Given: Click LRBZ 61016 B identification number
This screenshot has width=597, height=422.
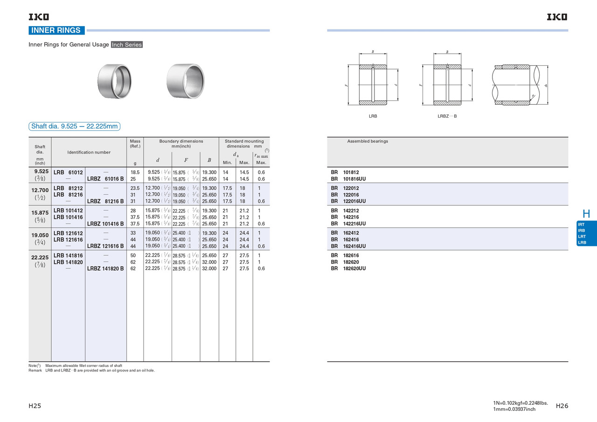Looking at the screenshot, I should coord(105,179).
